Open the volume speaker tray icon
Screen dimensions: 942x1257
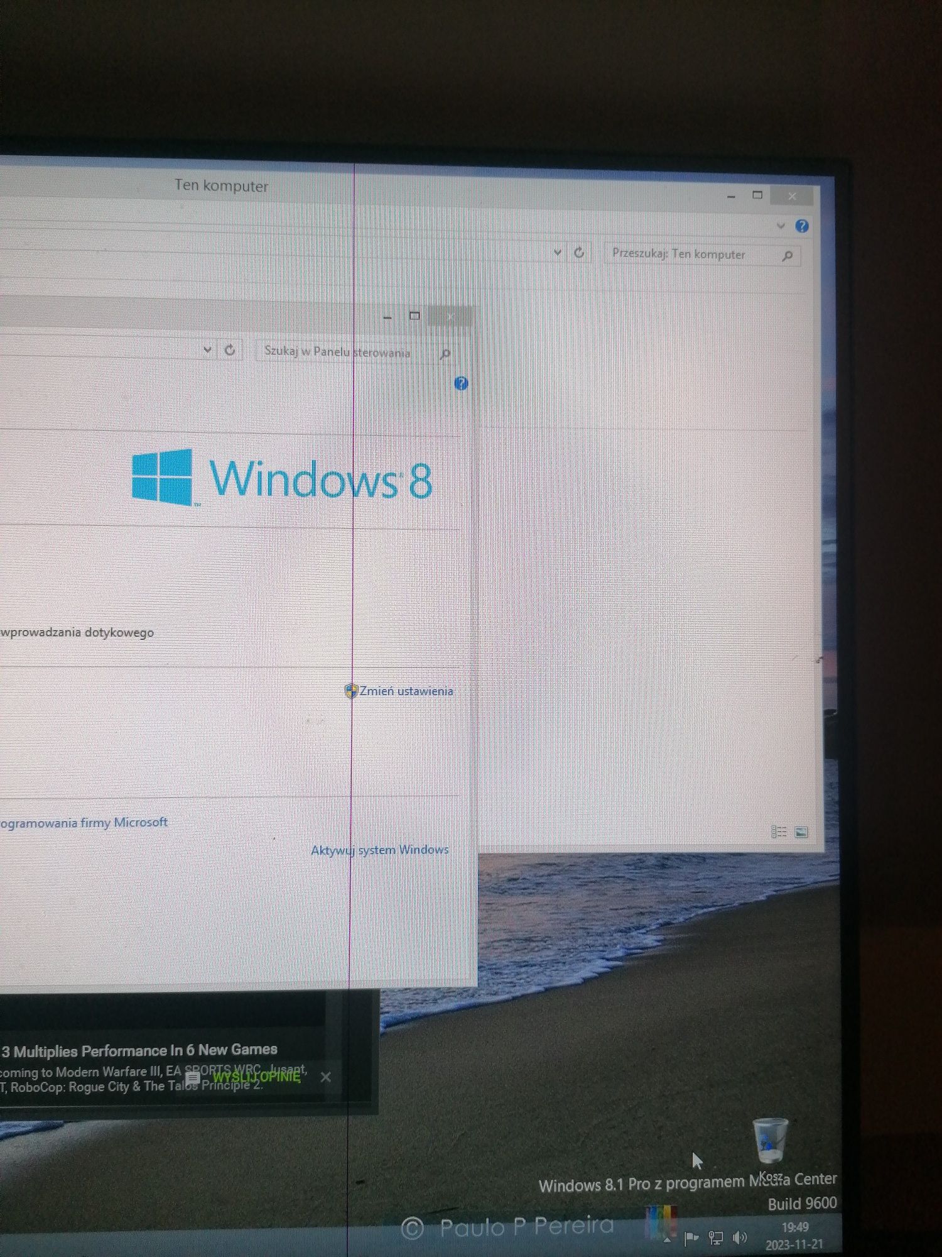pos(740,1237)
